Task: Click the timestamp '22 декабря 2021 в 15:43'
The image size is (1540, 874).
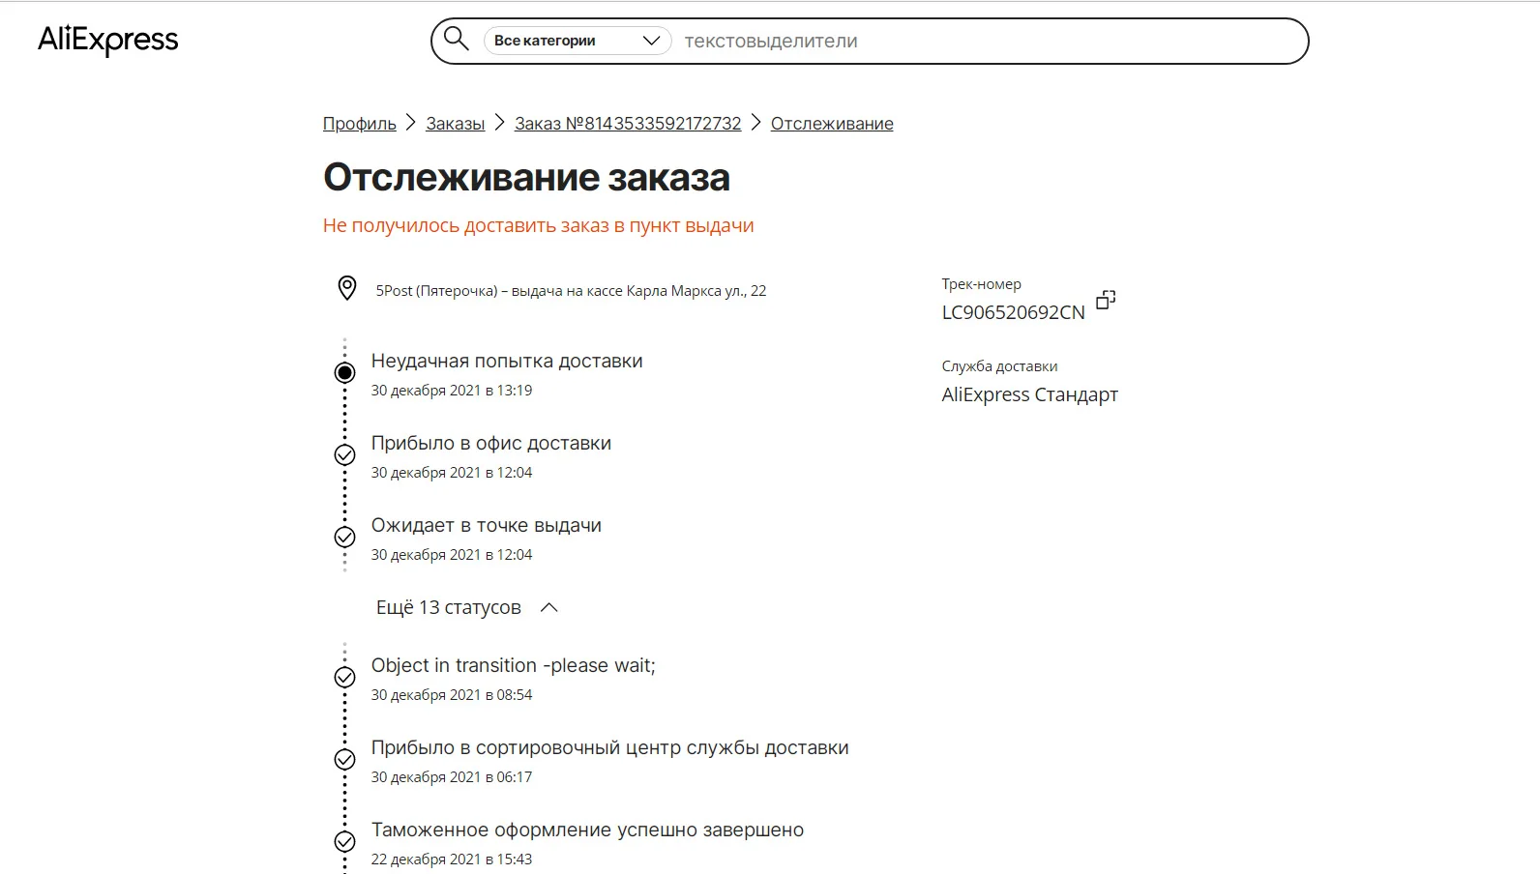Action: pyautogui.click(x=452, y=859)
